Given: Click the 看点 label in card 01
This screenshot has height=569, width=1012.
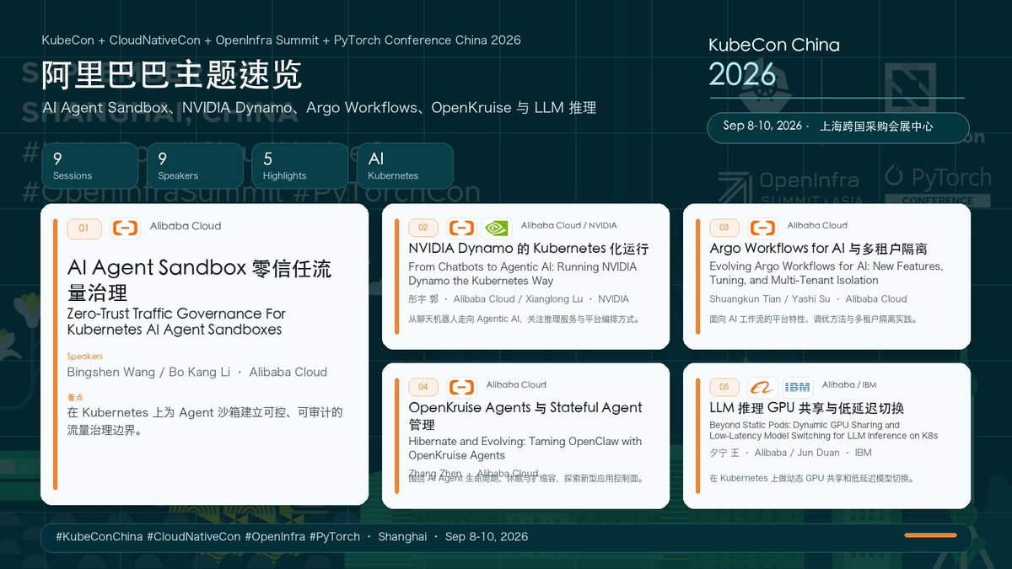Looking at the screenshot, I should click(75, 397).
